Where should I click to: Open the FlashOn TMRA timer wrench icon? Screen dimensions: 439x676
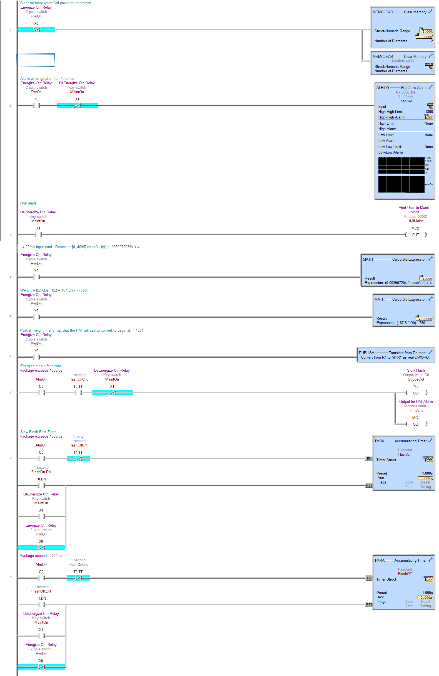[x=430, y=441]
